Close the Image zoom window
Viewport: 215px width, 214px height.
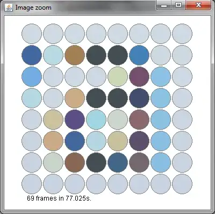click(x=198, y=5)
